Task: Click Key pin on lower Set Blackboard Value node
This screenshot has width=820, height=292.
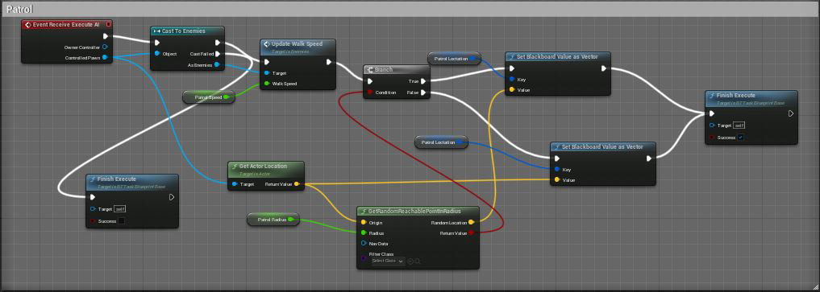Action: 557,170
